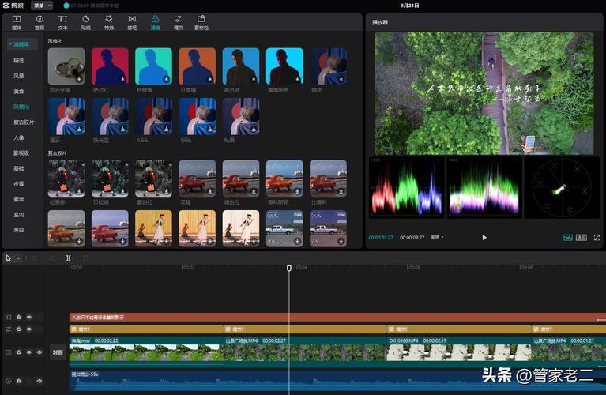Open the 画质 quality dropdown in player
Image resolution: width=606 pixels, height=395 pixels.
point(436,237)
